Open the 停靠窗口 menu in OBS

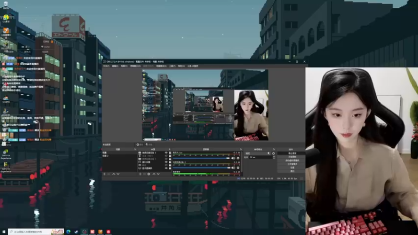(135, 66)
